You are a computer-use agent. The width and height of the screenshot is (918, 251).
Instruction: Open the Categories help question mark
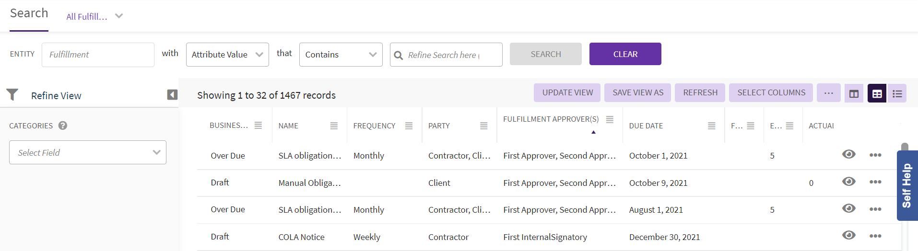point(63,125)
